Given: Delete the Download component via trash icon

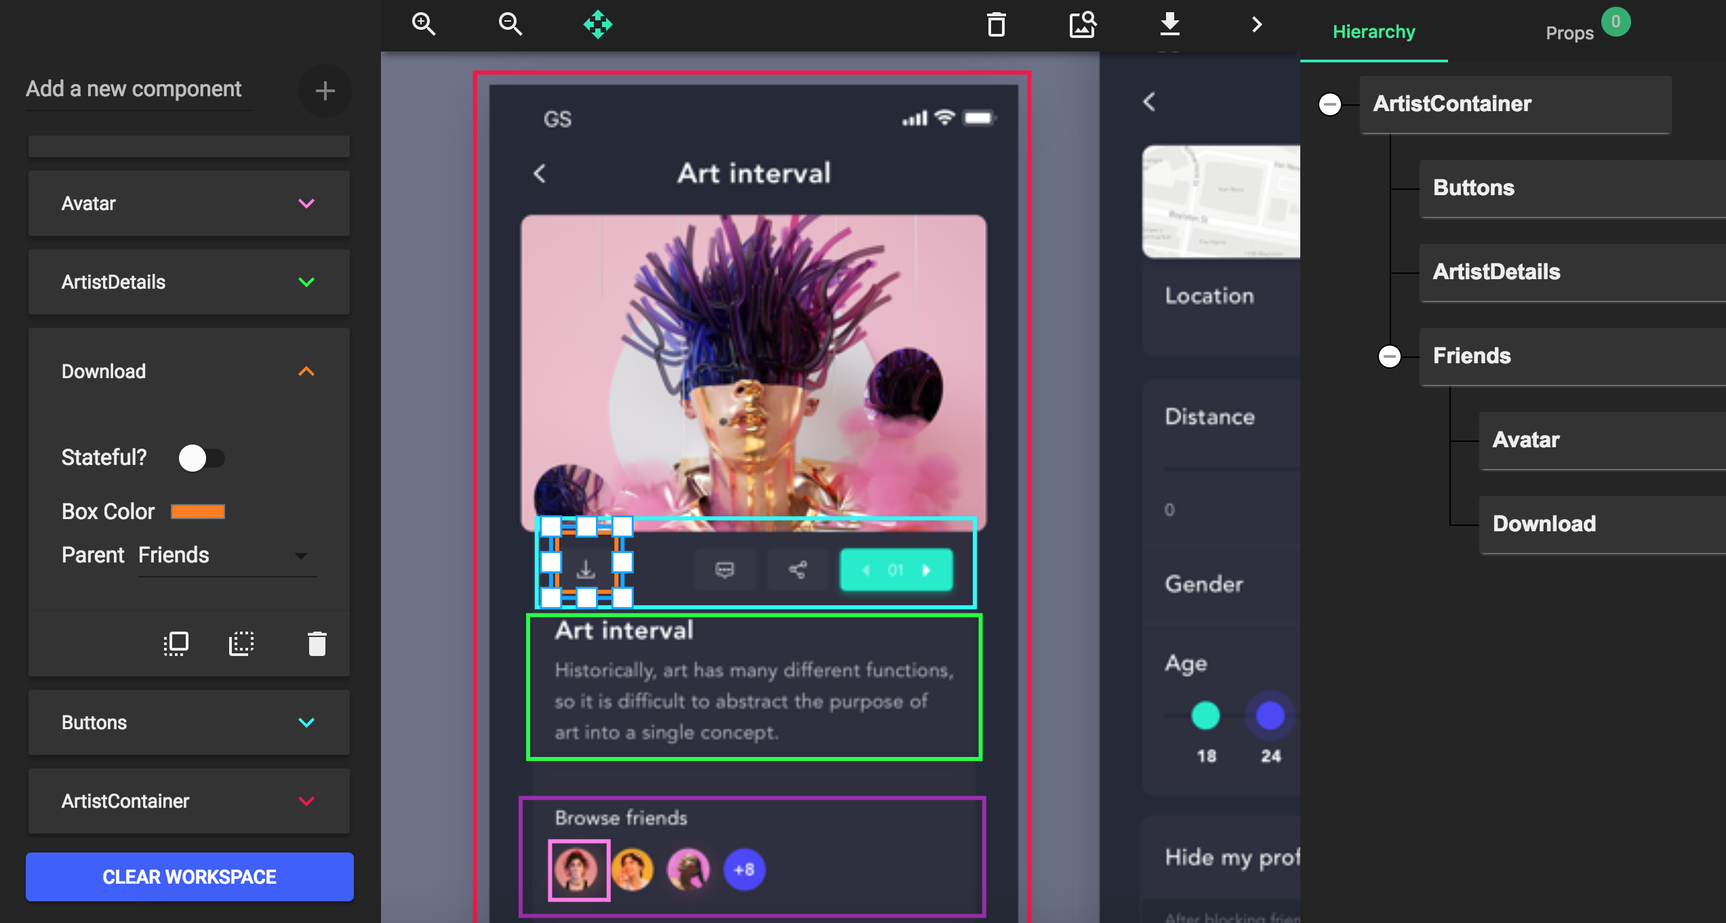Looking at the screenshot, I should pos(317,644).
